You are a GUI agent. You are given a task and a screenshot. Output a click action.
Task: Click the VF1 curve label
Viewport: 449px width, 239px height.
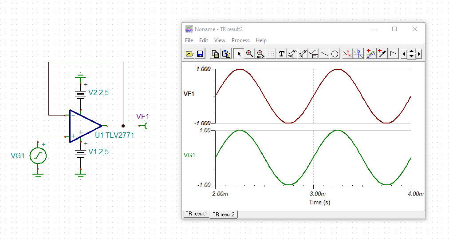(x=189, y=94)
